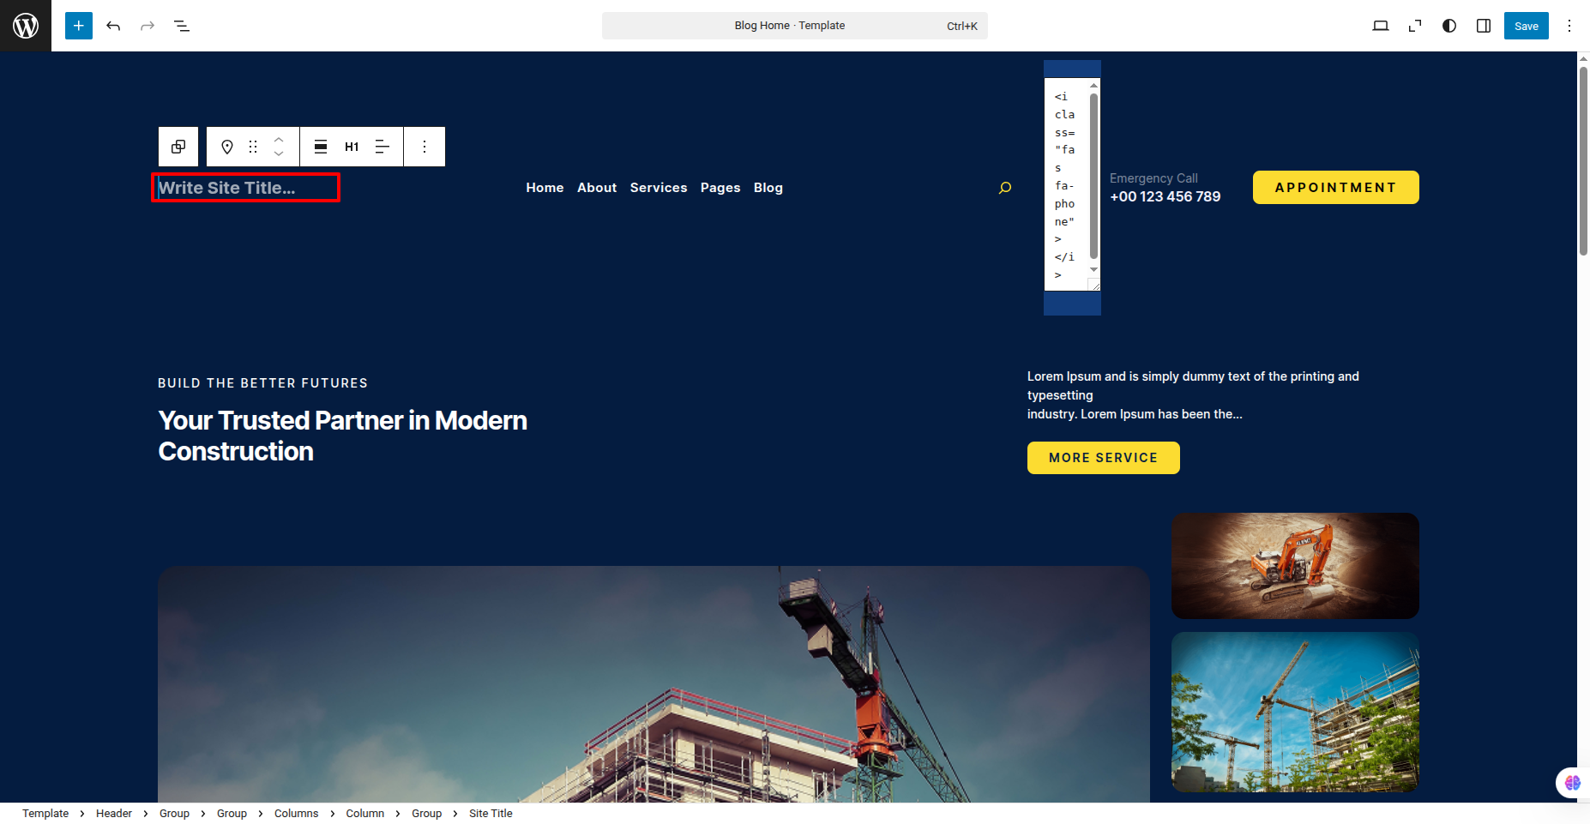Toggle the Styles panel
This screenshot has height=824, width=1590.
pyautogui.click(x=1449, y=26)
